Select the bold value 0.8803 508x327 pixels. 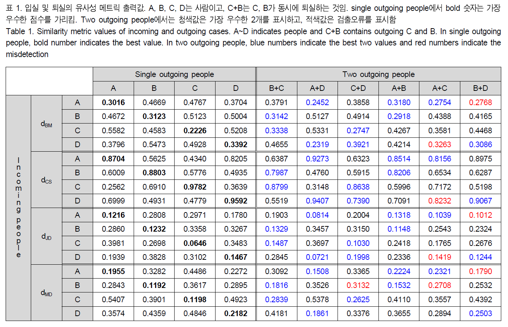point(154,173)
